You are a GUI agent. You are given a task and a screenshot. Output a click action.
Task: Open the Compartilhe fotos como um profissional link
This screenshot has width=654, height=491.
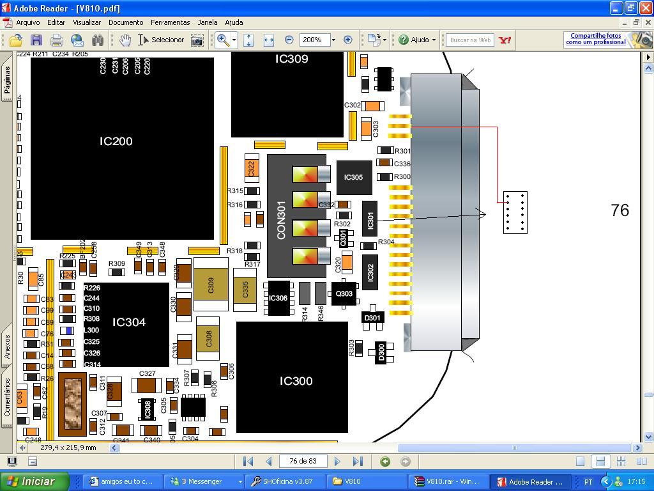[596, 39]
